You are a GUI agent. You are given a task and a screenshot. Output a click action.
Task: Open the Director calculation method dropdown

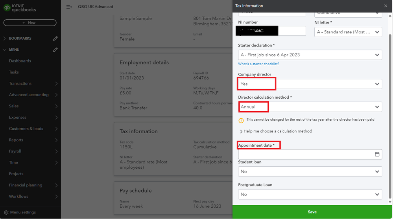point(310,107)
